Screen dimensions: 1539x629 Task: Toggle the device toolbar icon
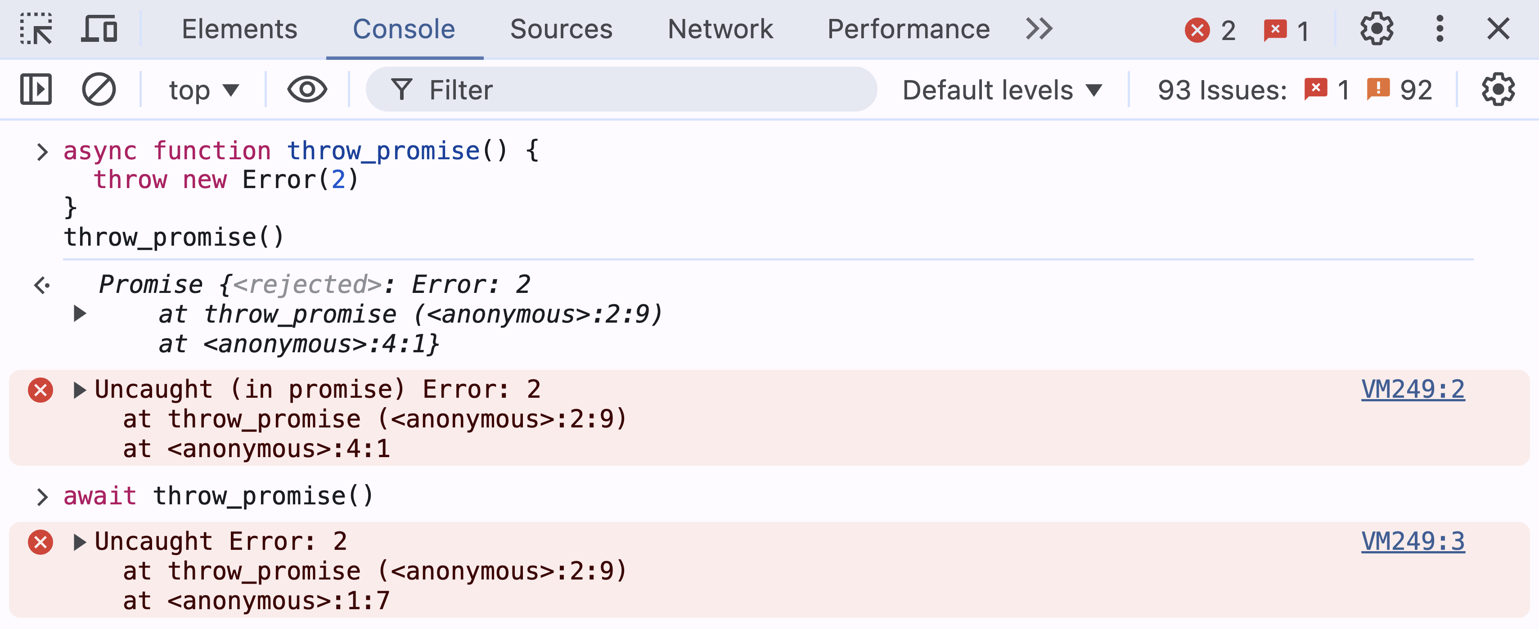pos(99,29)
